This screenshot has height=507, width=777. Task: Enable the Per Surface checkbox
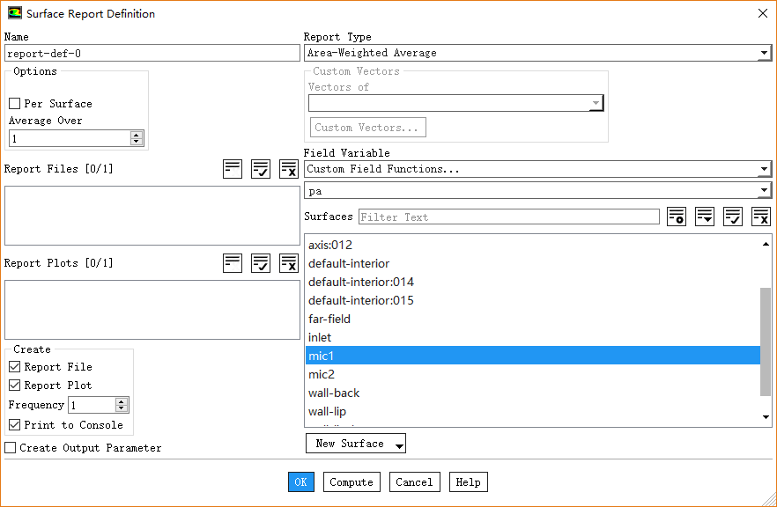15,104
